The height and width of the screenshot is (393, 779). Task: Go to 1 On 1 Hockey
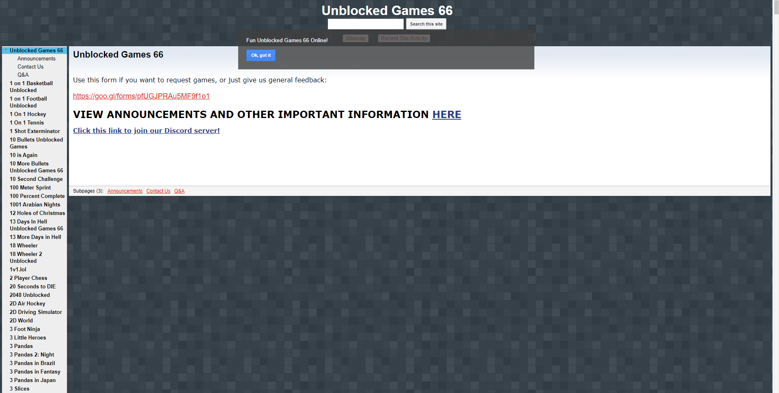(28, 114)
